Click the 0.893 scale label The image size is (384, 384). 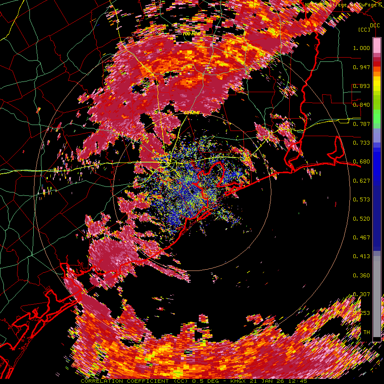(361, 86)
